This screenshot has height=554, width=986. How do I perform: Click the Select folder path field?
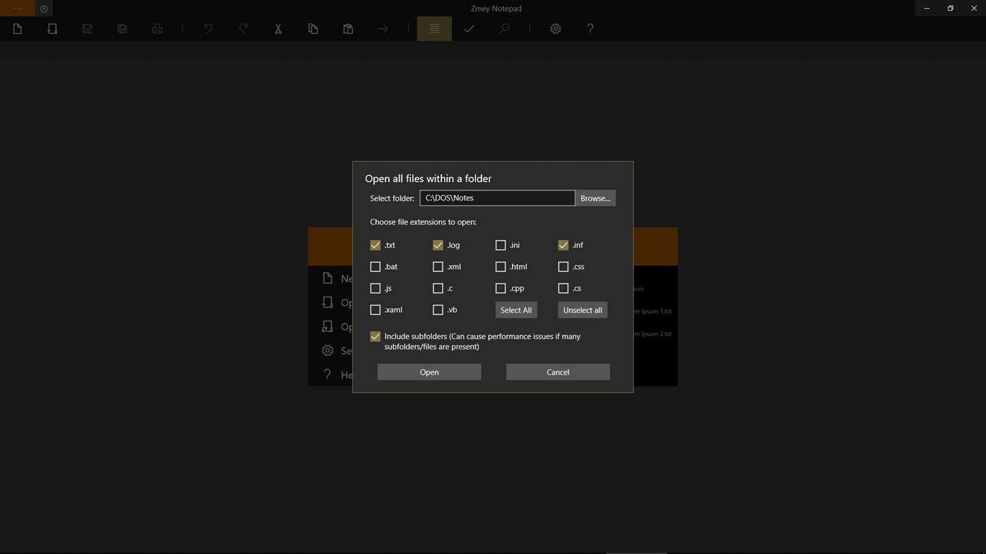point(497,198)
